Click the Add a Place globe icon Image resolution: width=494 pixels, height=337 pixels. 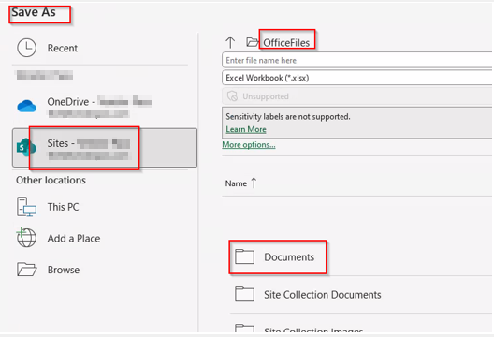pyautogui.click(x=26, y=238)
